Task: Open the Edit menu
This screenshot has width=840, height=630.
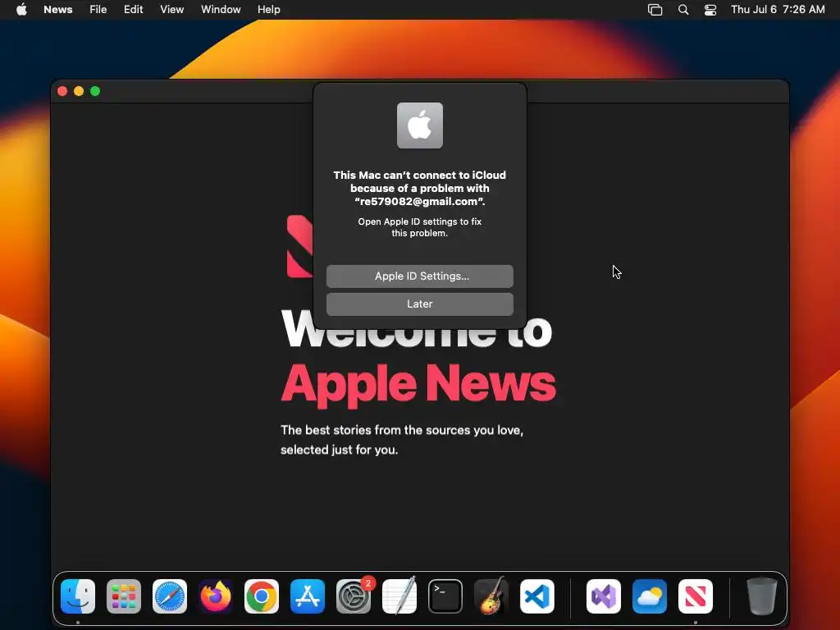Action: point(134,10)
